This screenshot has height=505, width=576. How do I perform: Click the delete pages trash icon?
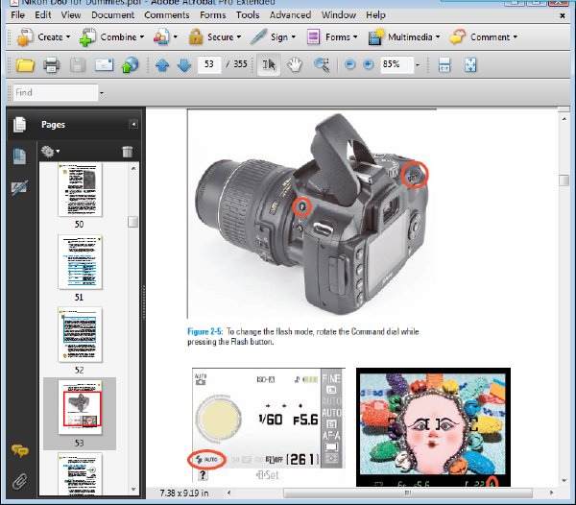coord(127,152)
